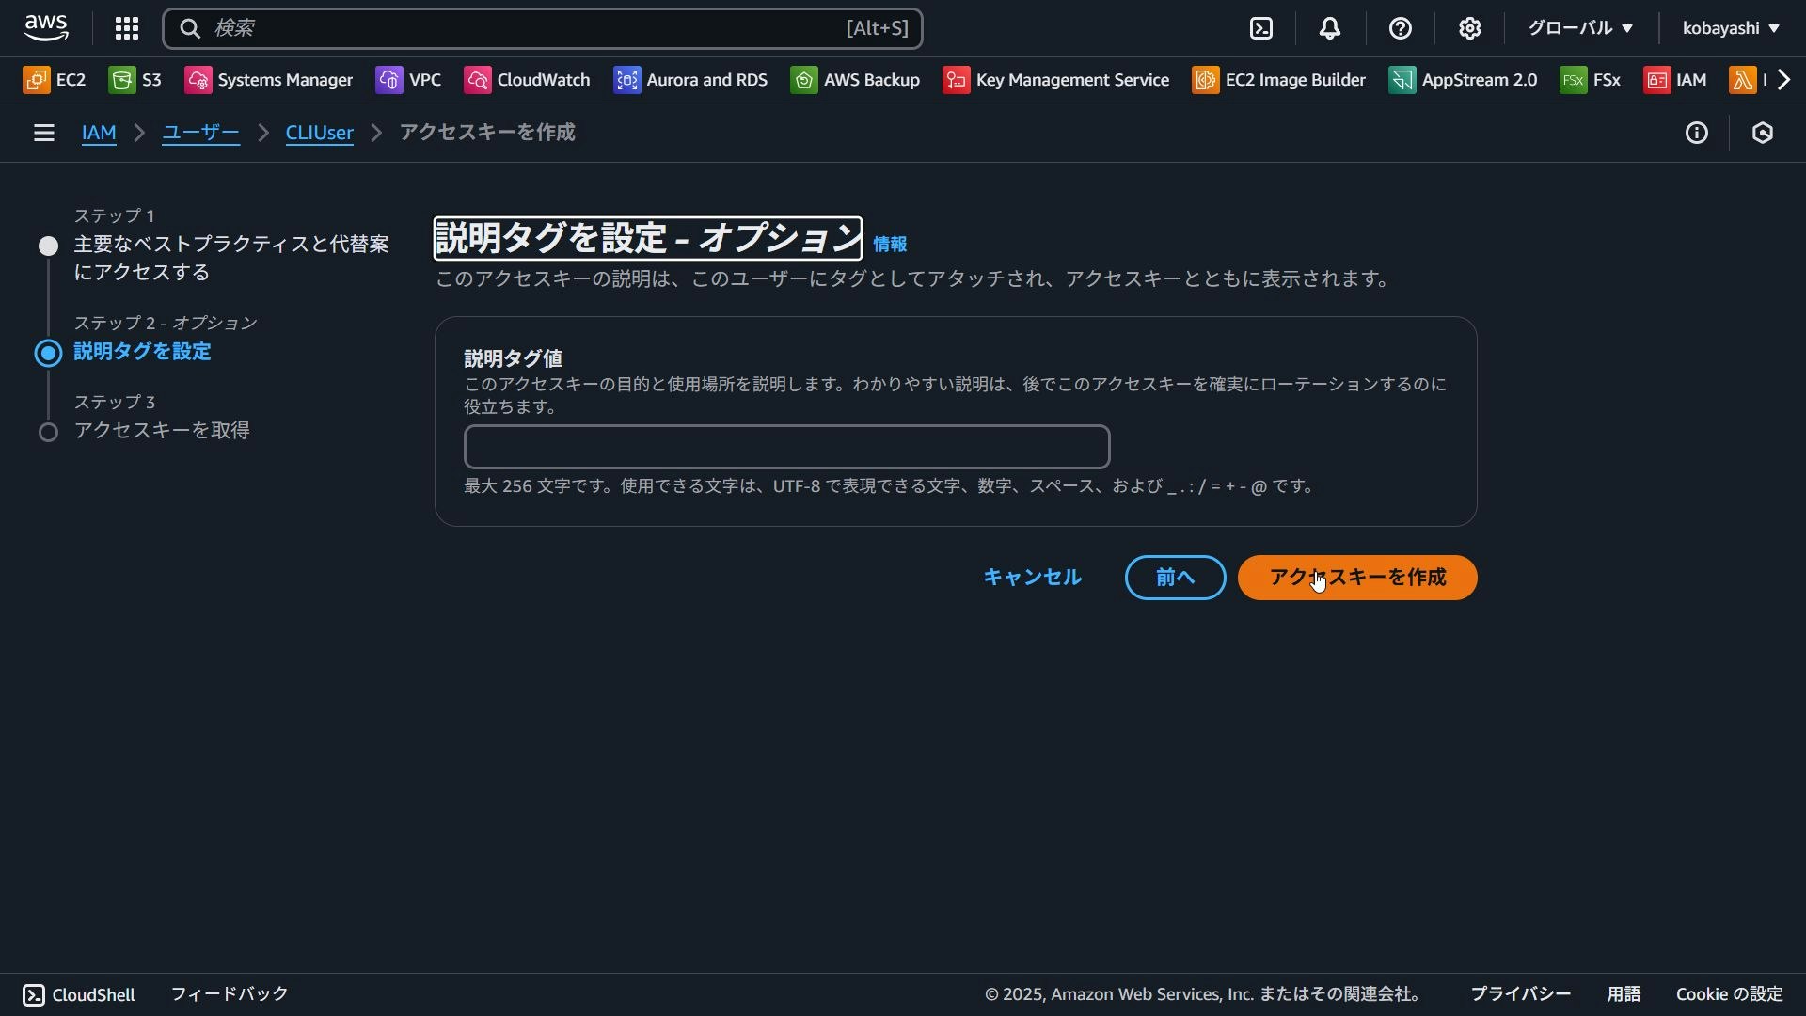
Task: Open CloudWatch from the favorites bar
Action: click(527, 79)
